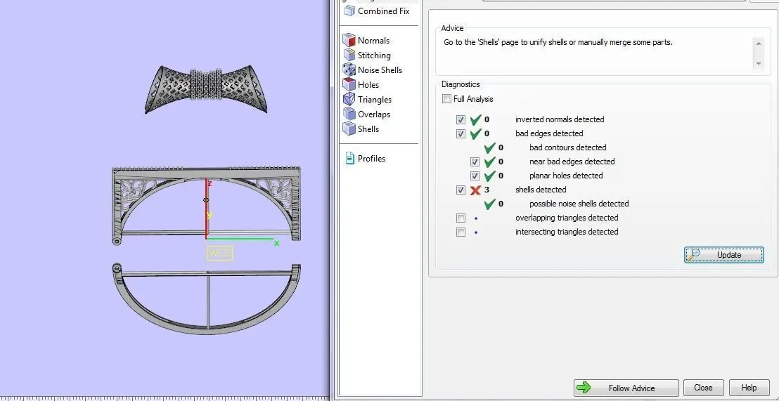The image size is (779, 401).
Task: Click the '3' shells count value
Action: click(x=487, y=190)
